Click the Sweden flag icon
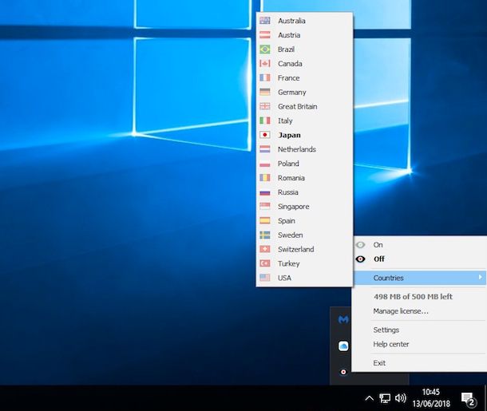This screenshot has width=487, height=411. click(265, 235)
